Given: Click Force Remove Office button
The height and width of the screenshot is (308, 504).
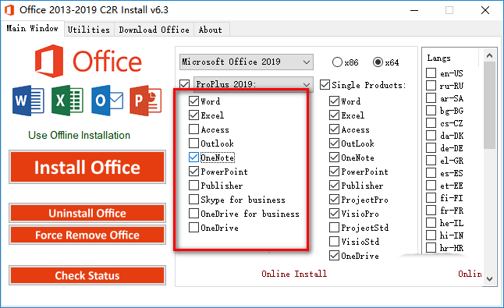Looking at the screenshot, I should (x=87, y=235).
